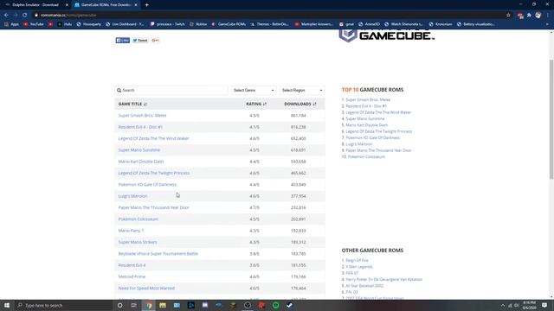Image resolution: width=554 pixels, height=311 pixels.
Task: Close the GameCube ROMs tab
Action: (136, 5)
